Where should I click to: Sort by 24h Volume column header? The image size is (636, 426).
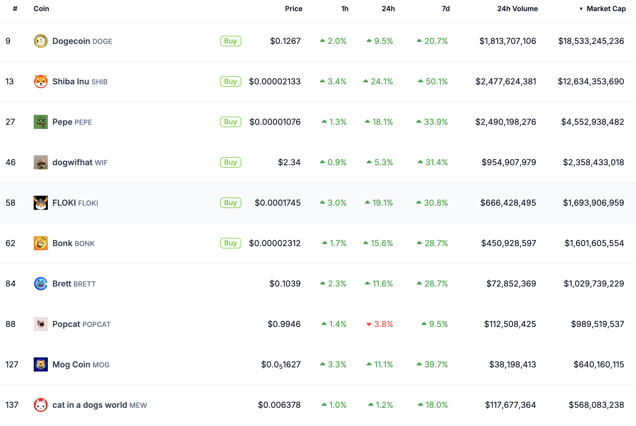coord(517,9)
